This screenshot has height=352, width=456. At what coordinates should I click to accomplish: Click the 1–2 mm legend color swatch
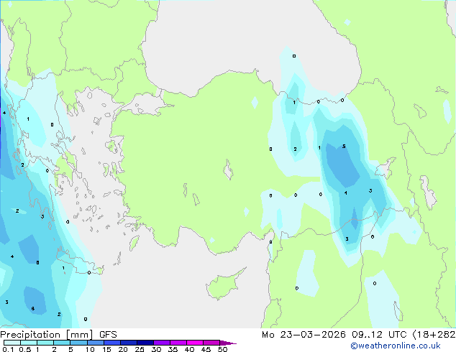45,343
